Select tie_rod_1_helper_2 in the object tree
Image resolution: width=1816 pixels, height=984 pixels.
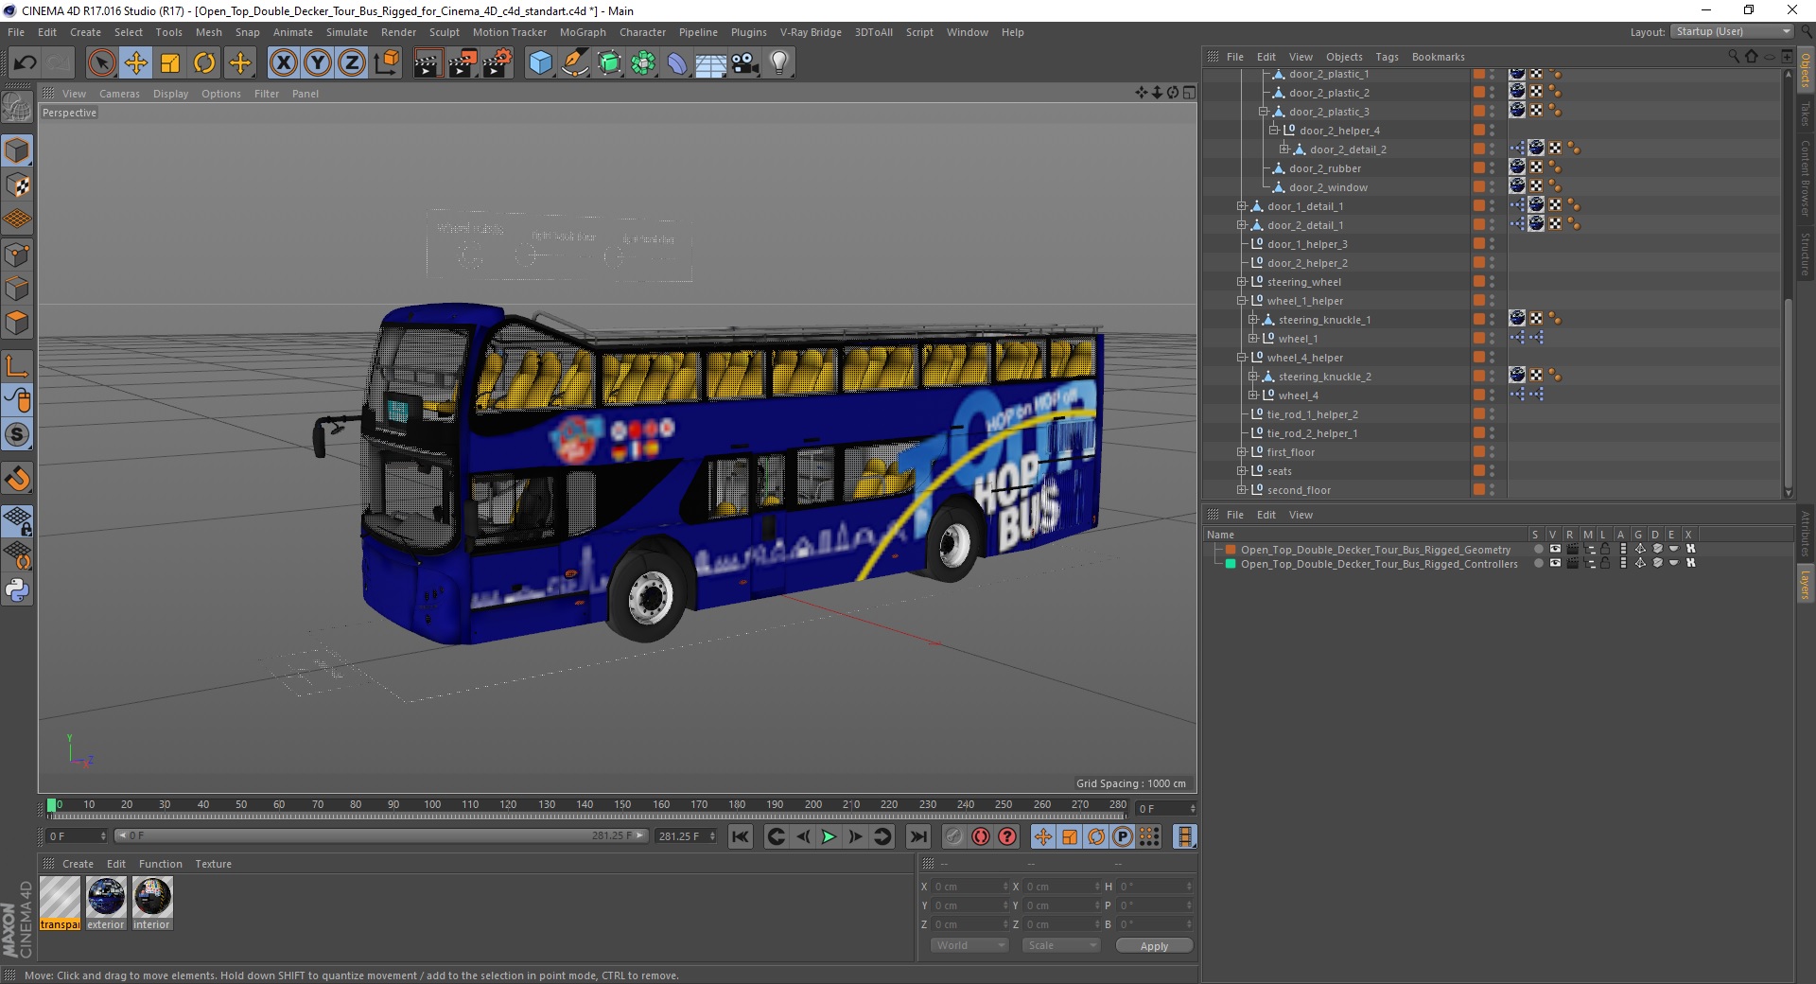[1311, 414]
